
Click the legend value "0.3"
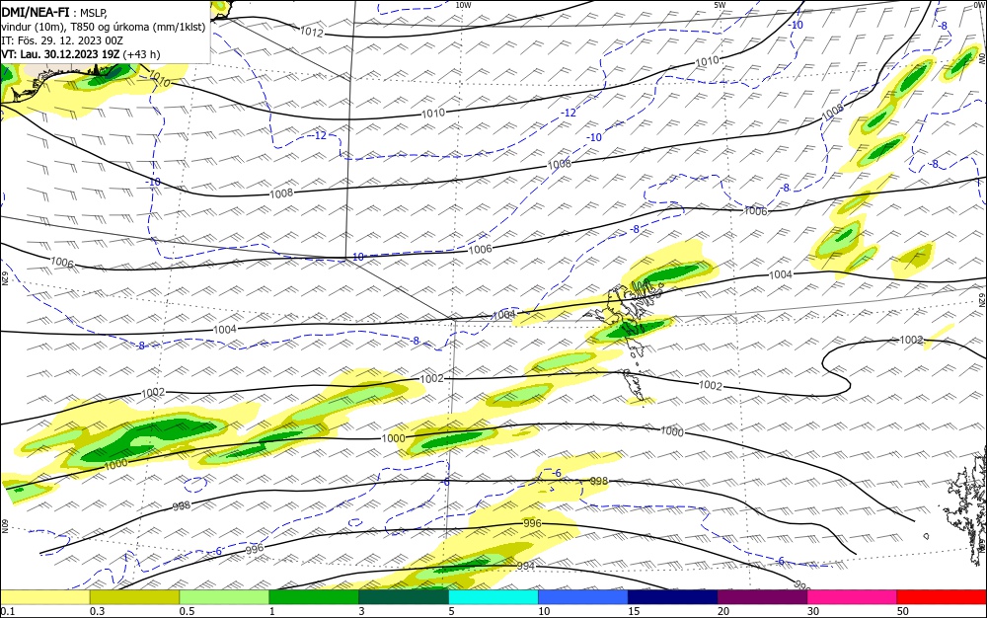97,611
